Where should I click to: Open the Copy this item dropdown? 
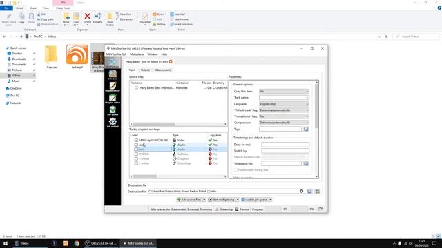click(284, 92)
